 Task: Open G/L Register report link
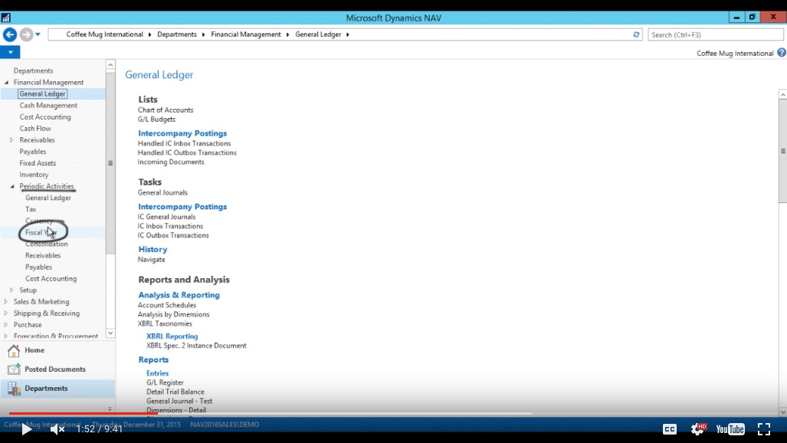pyautogui.click(x=165, y=382)
